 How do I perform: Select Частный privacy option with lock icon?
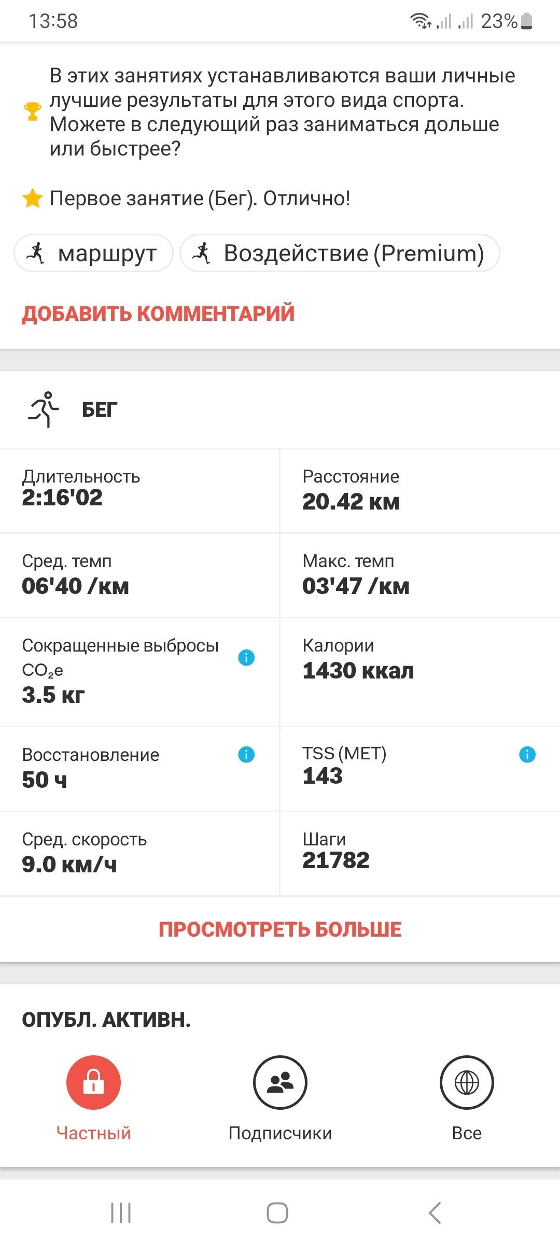(x=93, y=1098)
